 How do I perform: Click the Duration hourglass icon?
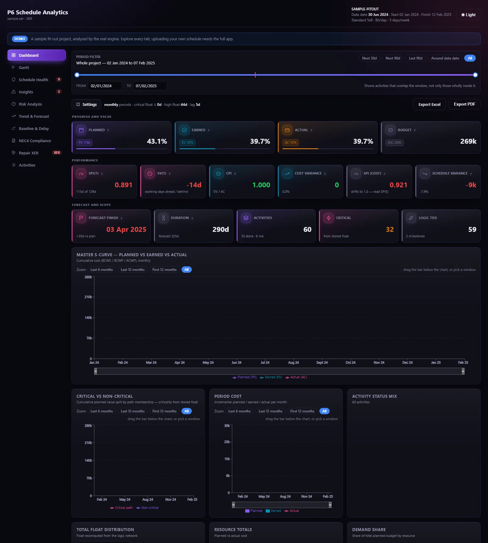(x=163, y=218)
